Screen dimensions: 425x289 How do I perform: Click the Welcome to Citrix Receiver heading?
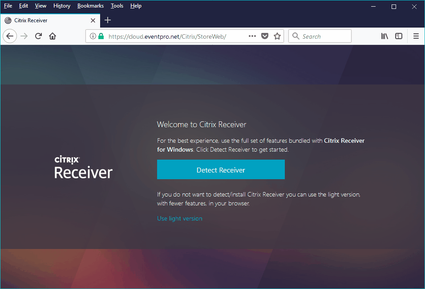(202, 124)
